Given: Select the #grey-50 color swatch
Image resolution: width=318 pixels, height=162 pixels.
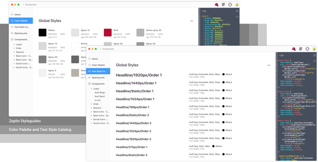Looking at the screenshot, I should (x=43, y=60).
